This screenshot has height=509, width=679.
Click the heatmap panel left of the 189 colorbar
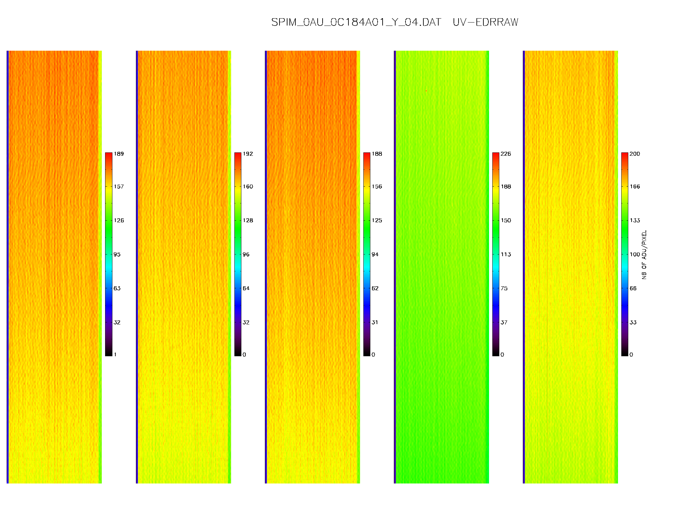tap(54, 267)
